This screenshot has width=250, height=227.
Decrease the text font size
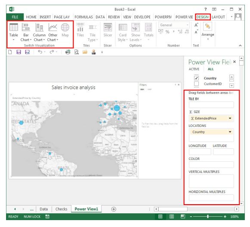pyautogui.click(x=196, y=32)
